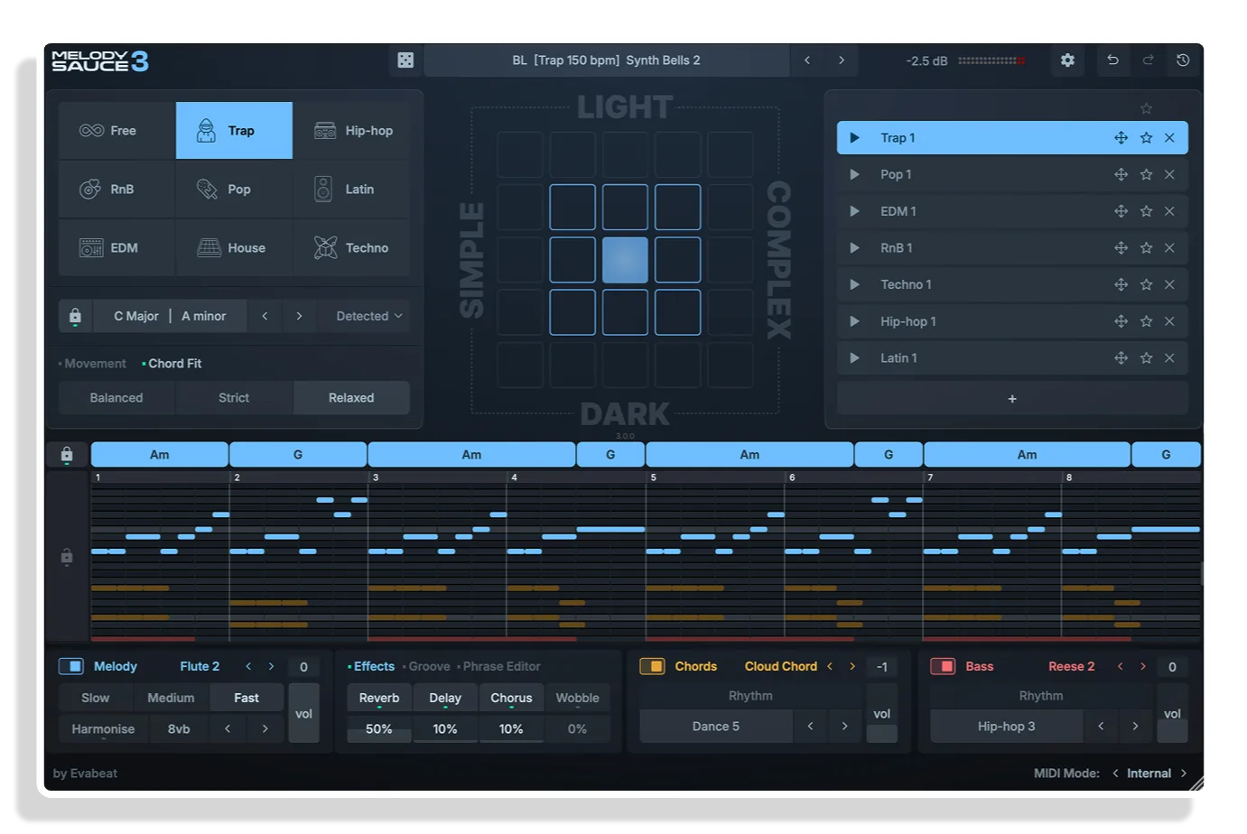Adjust the Delay 10% amount
This screenshot has width=1247, height=834.
click(445, 729)
